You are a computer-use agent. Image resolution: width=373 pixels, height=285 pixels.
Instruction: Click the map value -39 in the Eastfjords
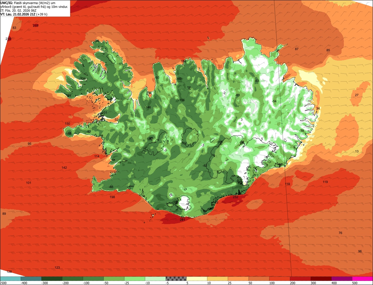point(302,131)
